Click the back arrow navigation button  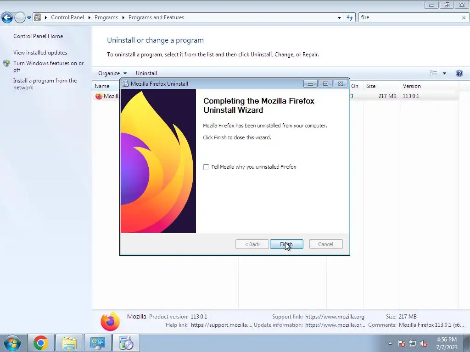coord(7,18)
